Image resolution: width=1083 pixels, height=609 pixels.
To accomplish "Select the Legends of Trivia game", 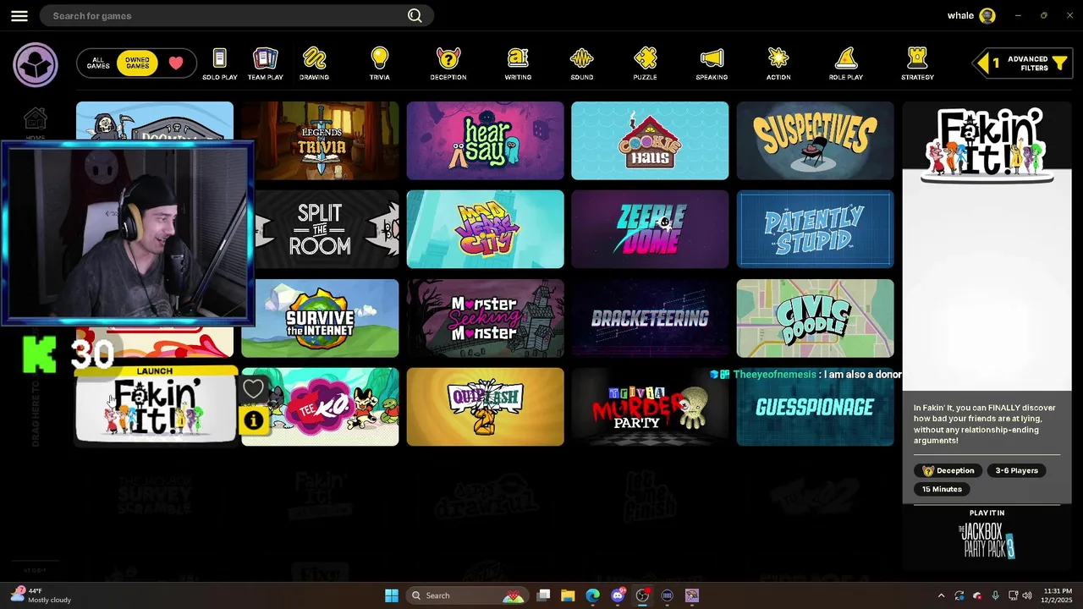I will tap(320, 140).
